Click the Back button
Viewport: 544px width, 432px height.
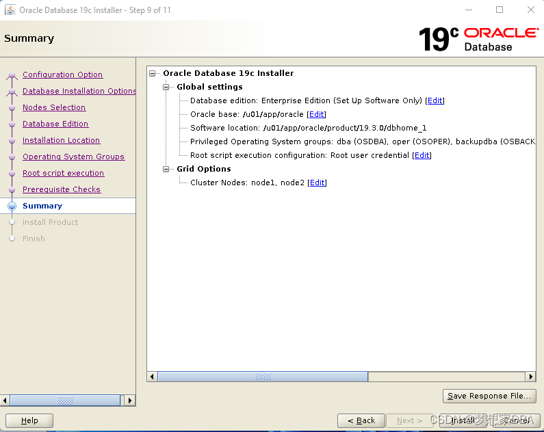tap(361, 420)
